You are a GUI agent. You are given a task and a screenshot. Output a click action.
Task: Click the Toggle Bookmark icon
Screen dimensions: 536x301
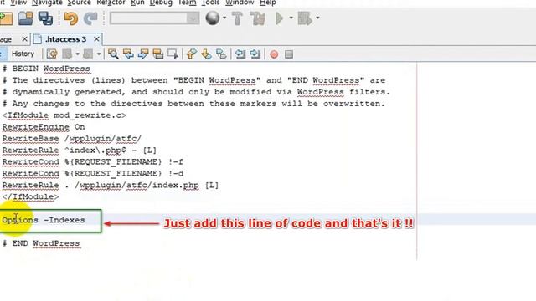point(221,54)
